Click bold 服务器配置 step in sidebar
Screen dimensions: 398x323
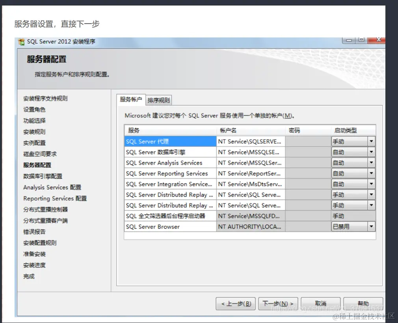pos(37,165)
